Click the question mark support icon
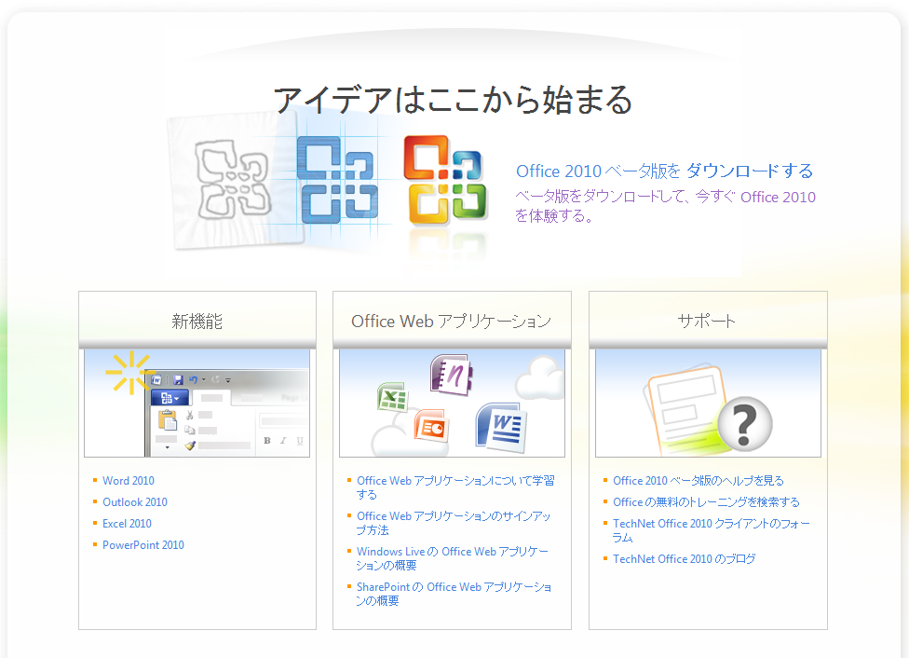909x658 pixels. pos(745,424)
